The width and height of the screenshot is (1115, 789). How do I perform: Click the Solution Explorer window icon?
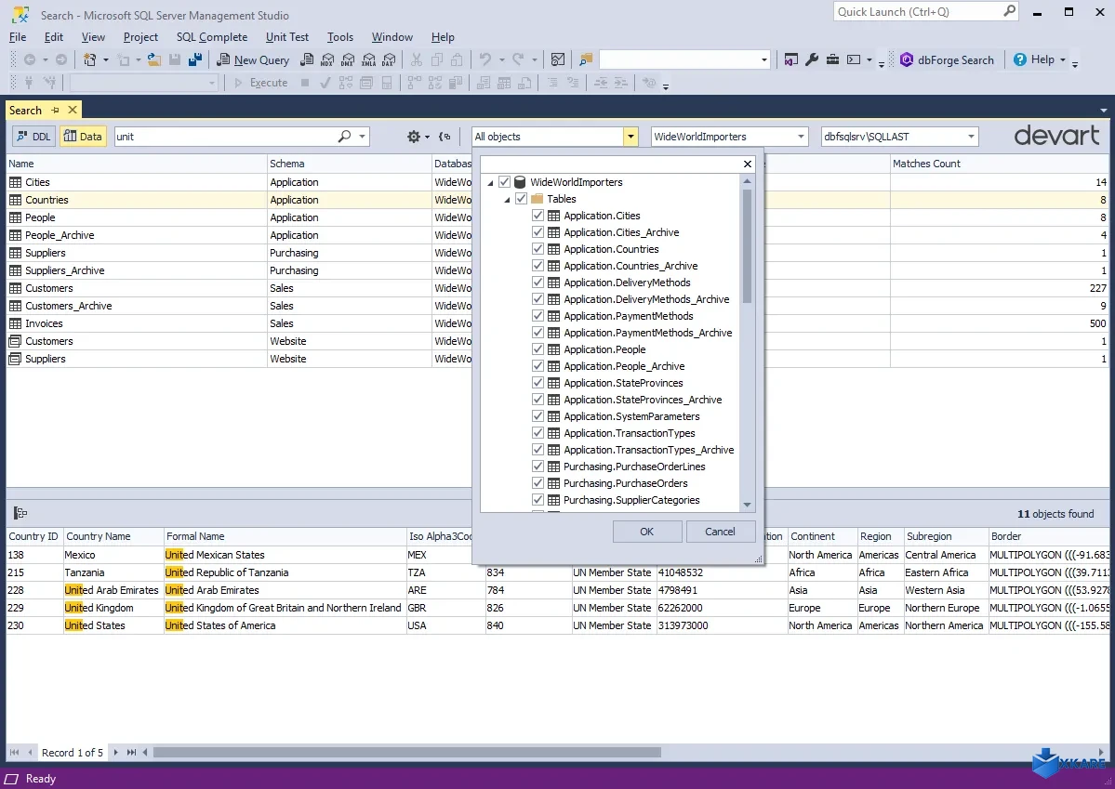pos(790,59)
